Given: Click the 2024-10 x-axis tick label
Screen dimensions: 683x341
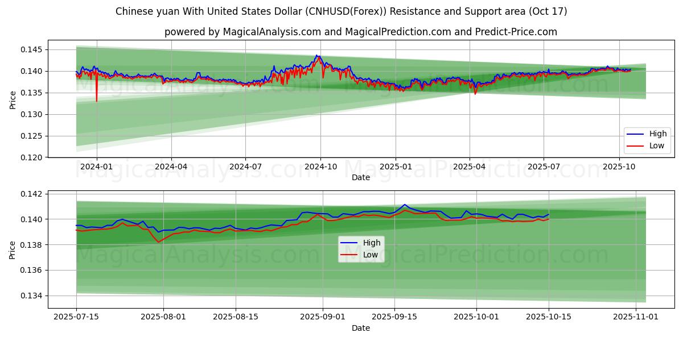Looking at the screenshot, I should click(320, 167).
